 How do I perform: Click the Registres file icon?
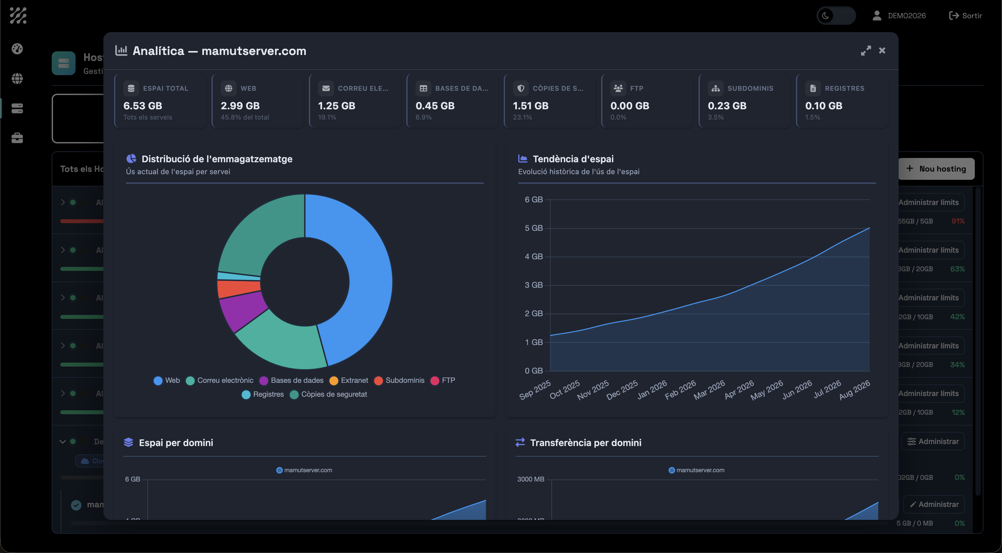coord(813,88)
